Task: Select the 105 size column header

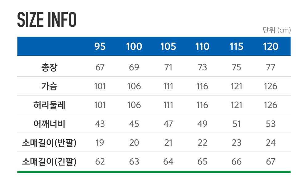Action: click(x=168, y=46)
